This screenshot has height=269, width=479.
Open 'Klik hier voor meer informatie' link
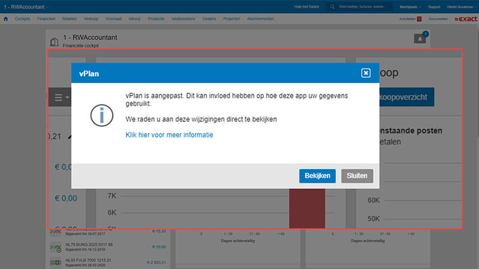tap(169, 135)
